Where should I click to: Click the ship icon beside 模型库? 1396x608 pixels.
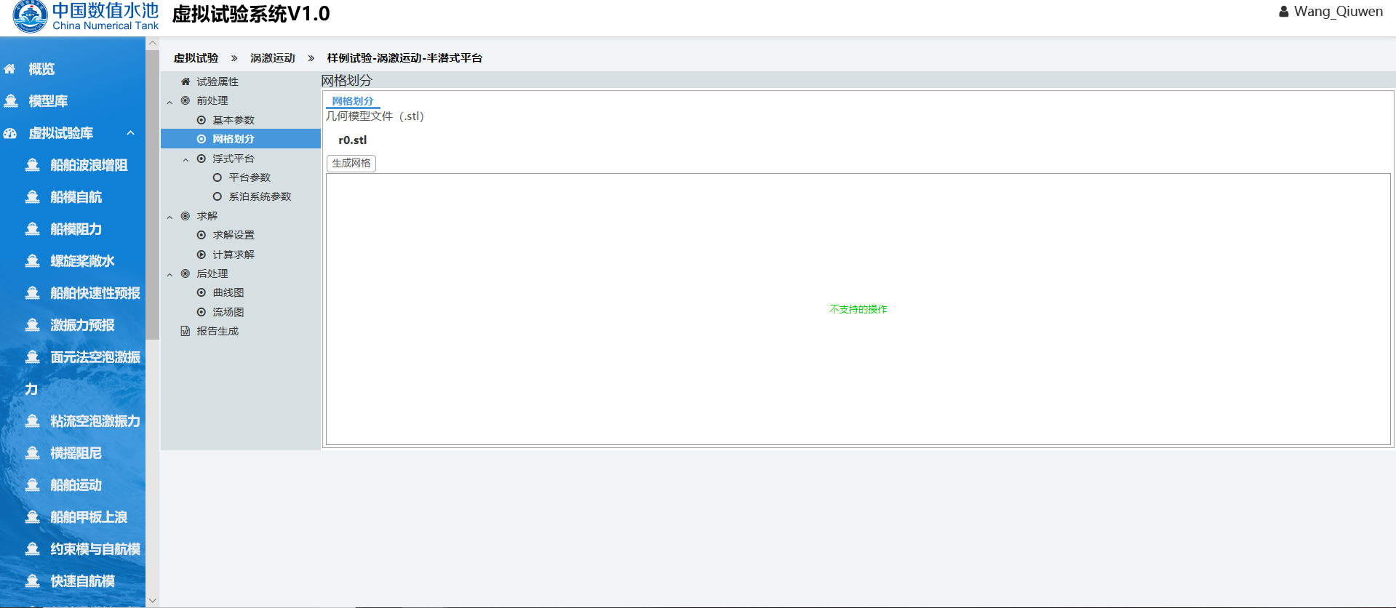click(11, 101)
